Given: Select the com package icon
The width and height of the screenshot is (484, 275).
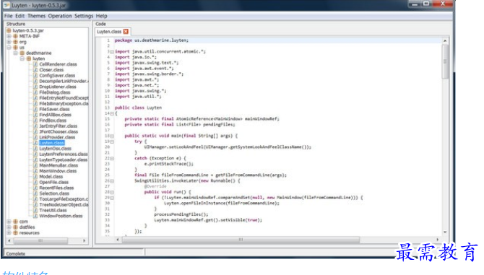Looking at the screenshot, I should [x=15, y=222].
